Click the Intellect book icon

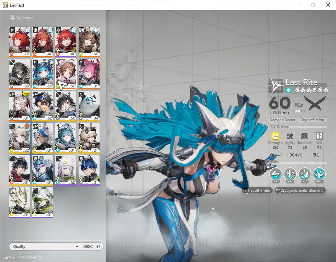(305, 136)
